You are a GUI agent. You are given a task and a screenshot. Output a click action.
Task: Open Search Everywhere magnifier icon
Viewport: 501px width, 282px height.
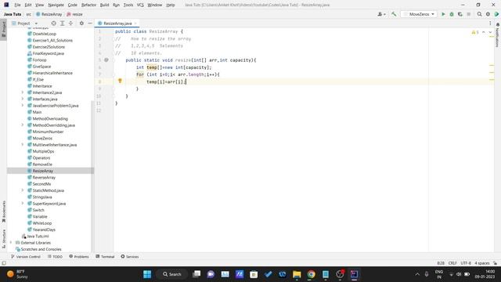pyautogui.click(x=479, y=14)
